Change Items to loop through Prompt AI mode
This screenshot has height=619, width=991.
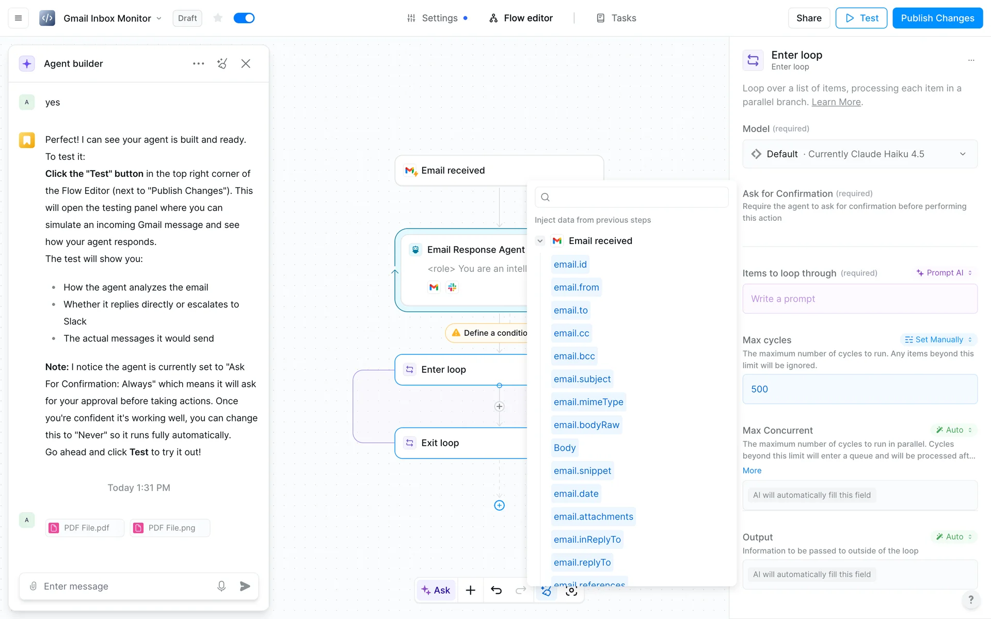pos(944,273)
